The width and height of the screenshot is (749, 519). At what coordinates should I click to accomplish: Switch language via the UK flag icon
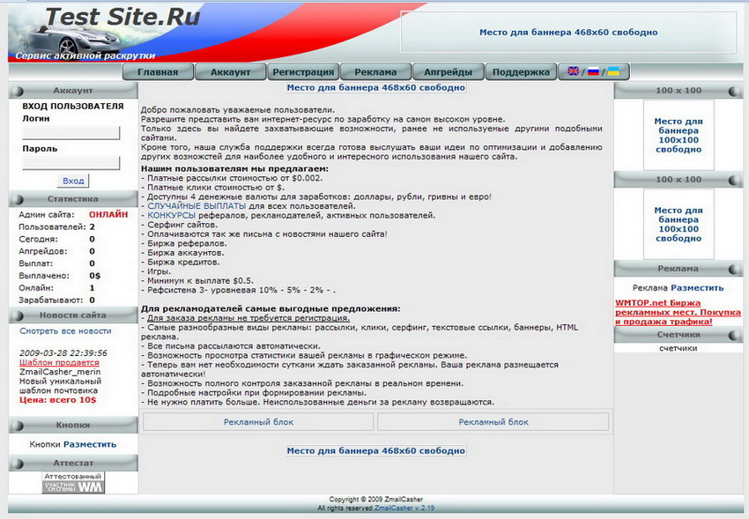coord(573,71)
